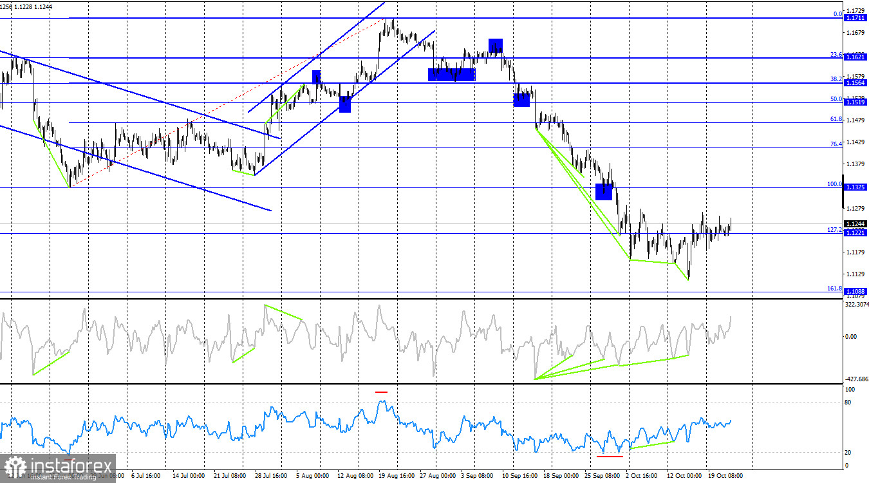Select the 127.2 Fibonacci level label

click(x=835, y=230)
